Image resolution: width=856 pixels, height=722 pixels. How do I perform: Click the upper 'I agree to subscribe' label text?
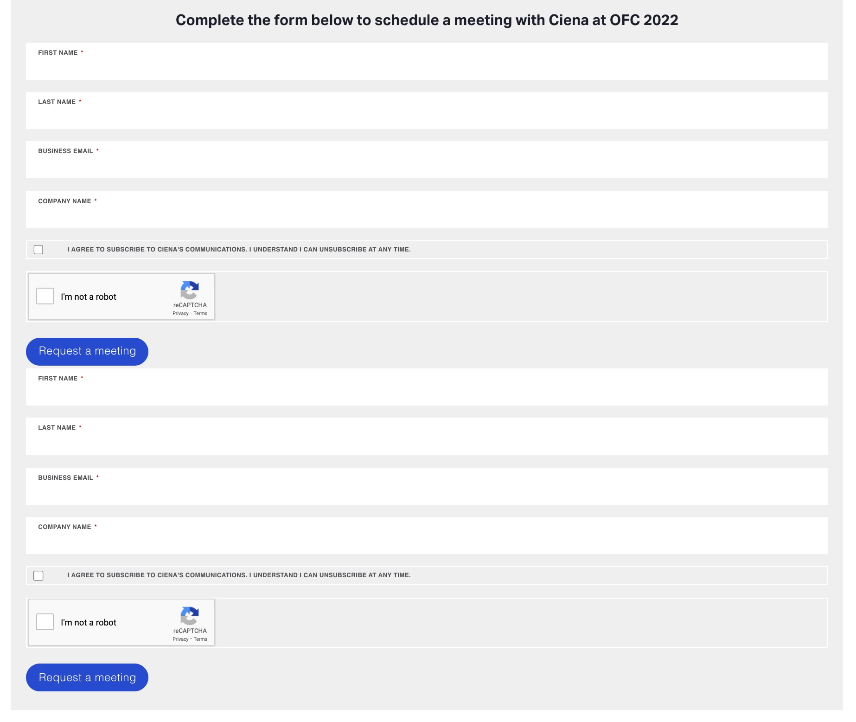[239, 250]
